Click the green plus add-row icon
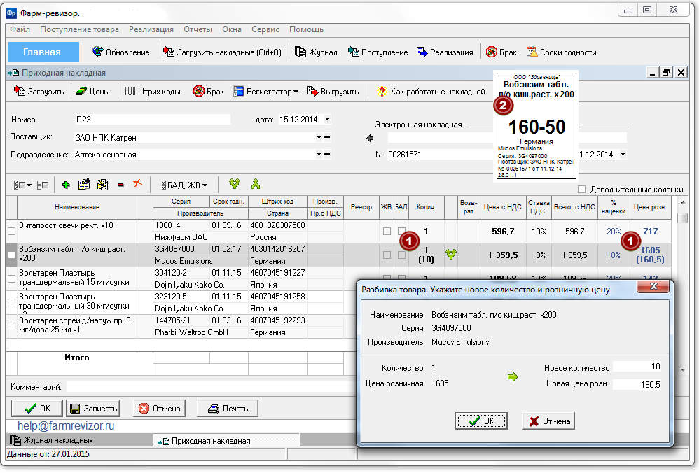Viewport: 699px width, 473px height. click(66, 185)
